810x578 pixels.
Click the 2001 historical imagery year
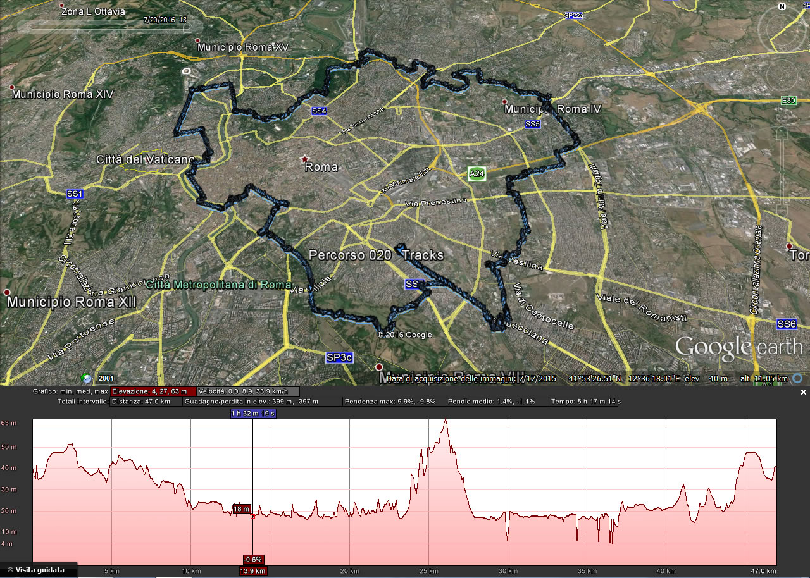[x=106, y=378]
